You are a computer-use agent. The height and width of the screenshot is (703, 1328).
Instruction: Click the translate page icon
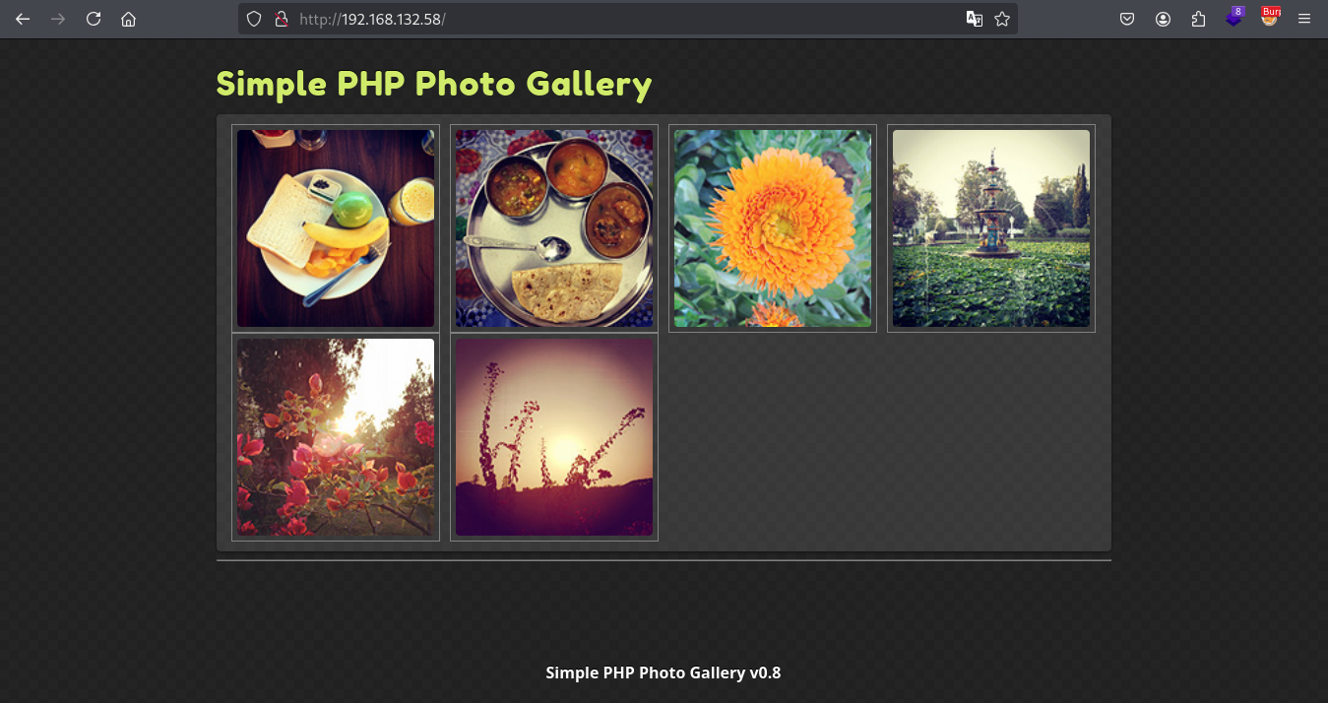(x=975, y=19)
